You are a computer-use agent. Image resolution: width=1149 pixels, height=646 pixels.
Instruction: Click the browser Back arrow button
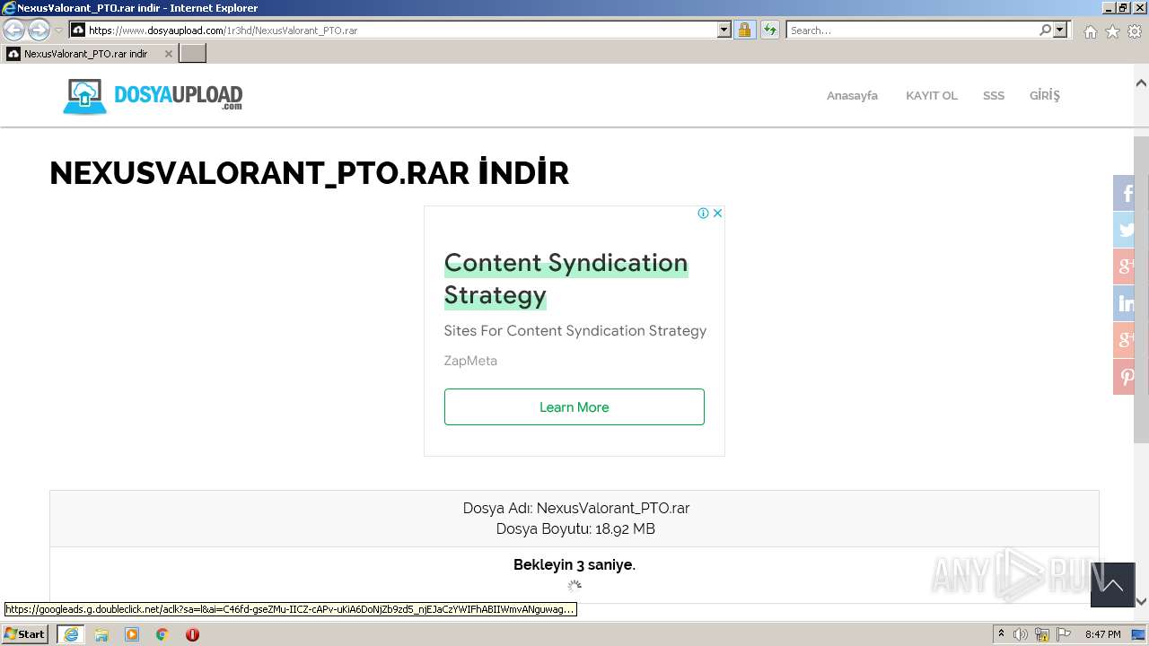pyautogui.click(x=14, y=30)
